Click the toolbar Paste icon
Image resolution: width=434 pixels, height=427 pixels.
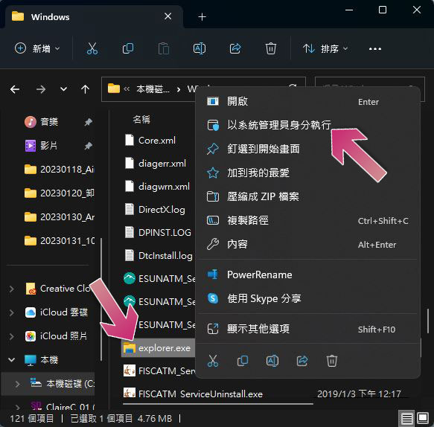coord(164,48)
